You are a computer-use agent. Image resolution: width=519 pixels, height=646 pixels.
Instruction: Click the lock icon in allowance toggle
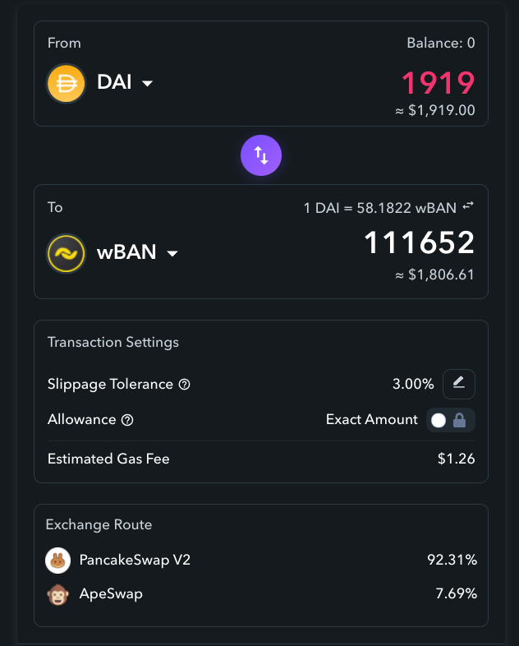pos(459,420)
